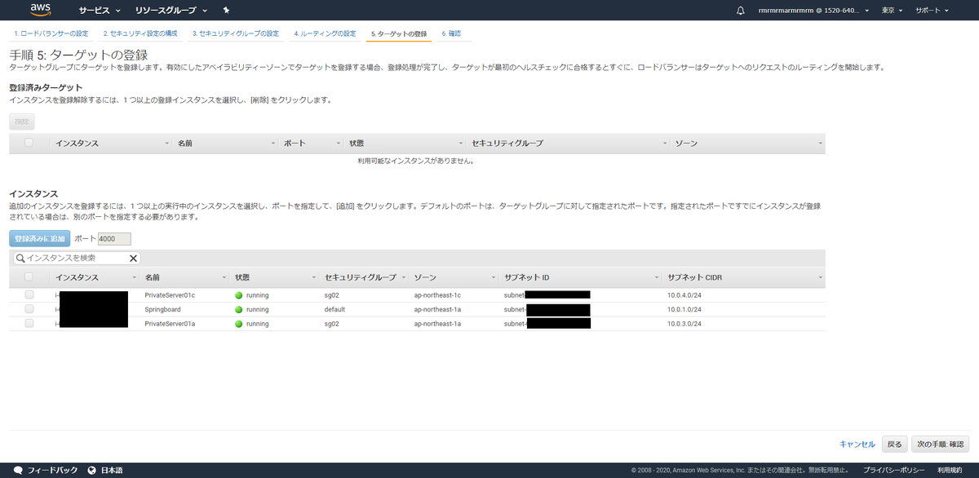Click running text in the Springboard row
The height and width of the screenshot is (478, 979).
(258, 310)
